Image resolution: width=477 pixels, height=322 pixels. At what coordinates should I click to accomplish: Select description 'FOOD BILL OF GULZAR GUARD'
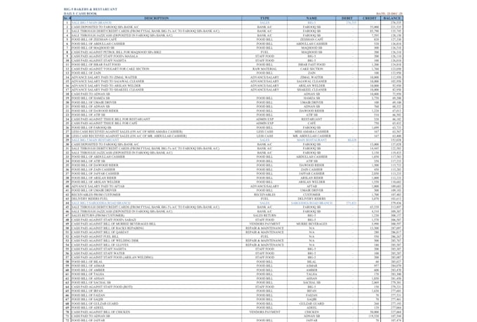coord(95,304)
